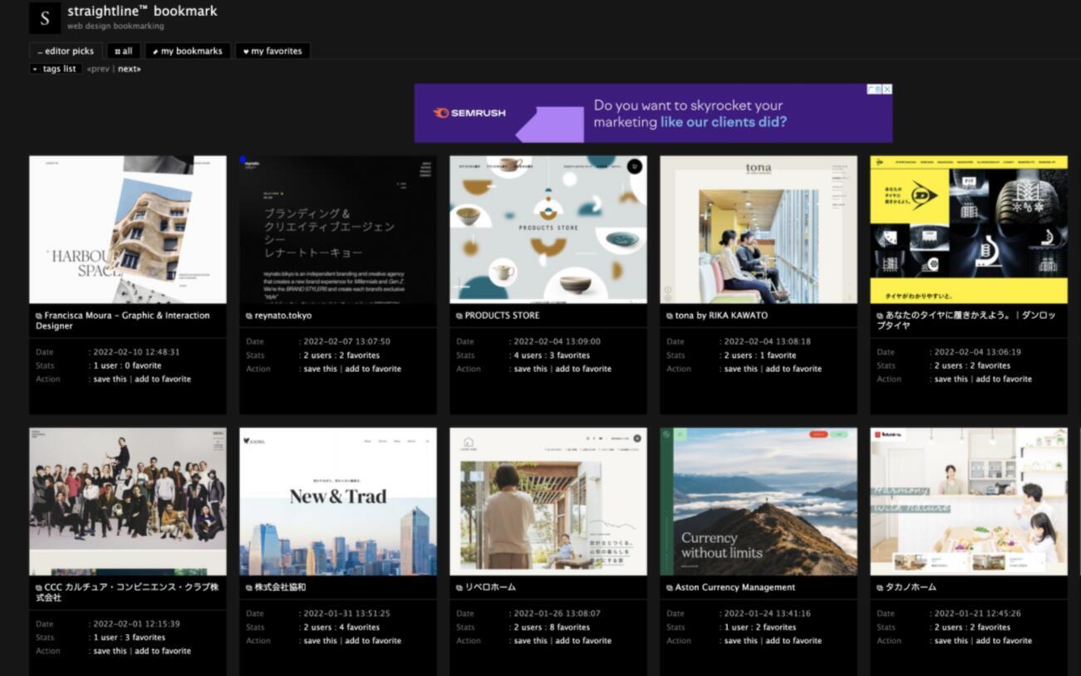Add Francisca Moura to favorite

(163, 379)
